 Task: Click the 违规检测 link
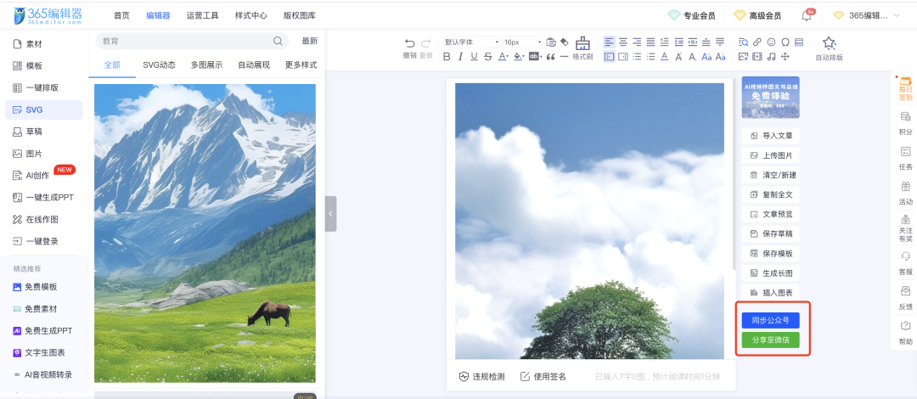pos(481,377)
